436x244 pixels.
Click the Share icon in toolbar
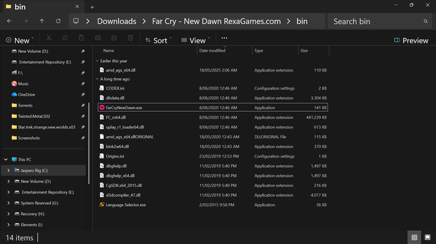[x=114, y=38]
